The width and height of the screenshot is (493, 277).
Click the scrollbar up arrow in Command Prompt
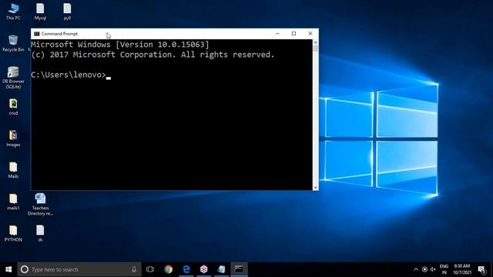click(315, 42)
